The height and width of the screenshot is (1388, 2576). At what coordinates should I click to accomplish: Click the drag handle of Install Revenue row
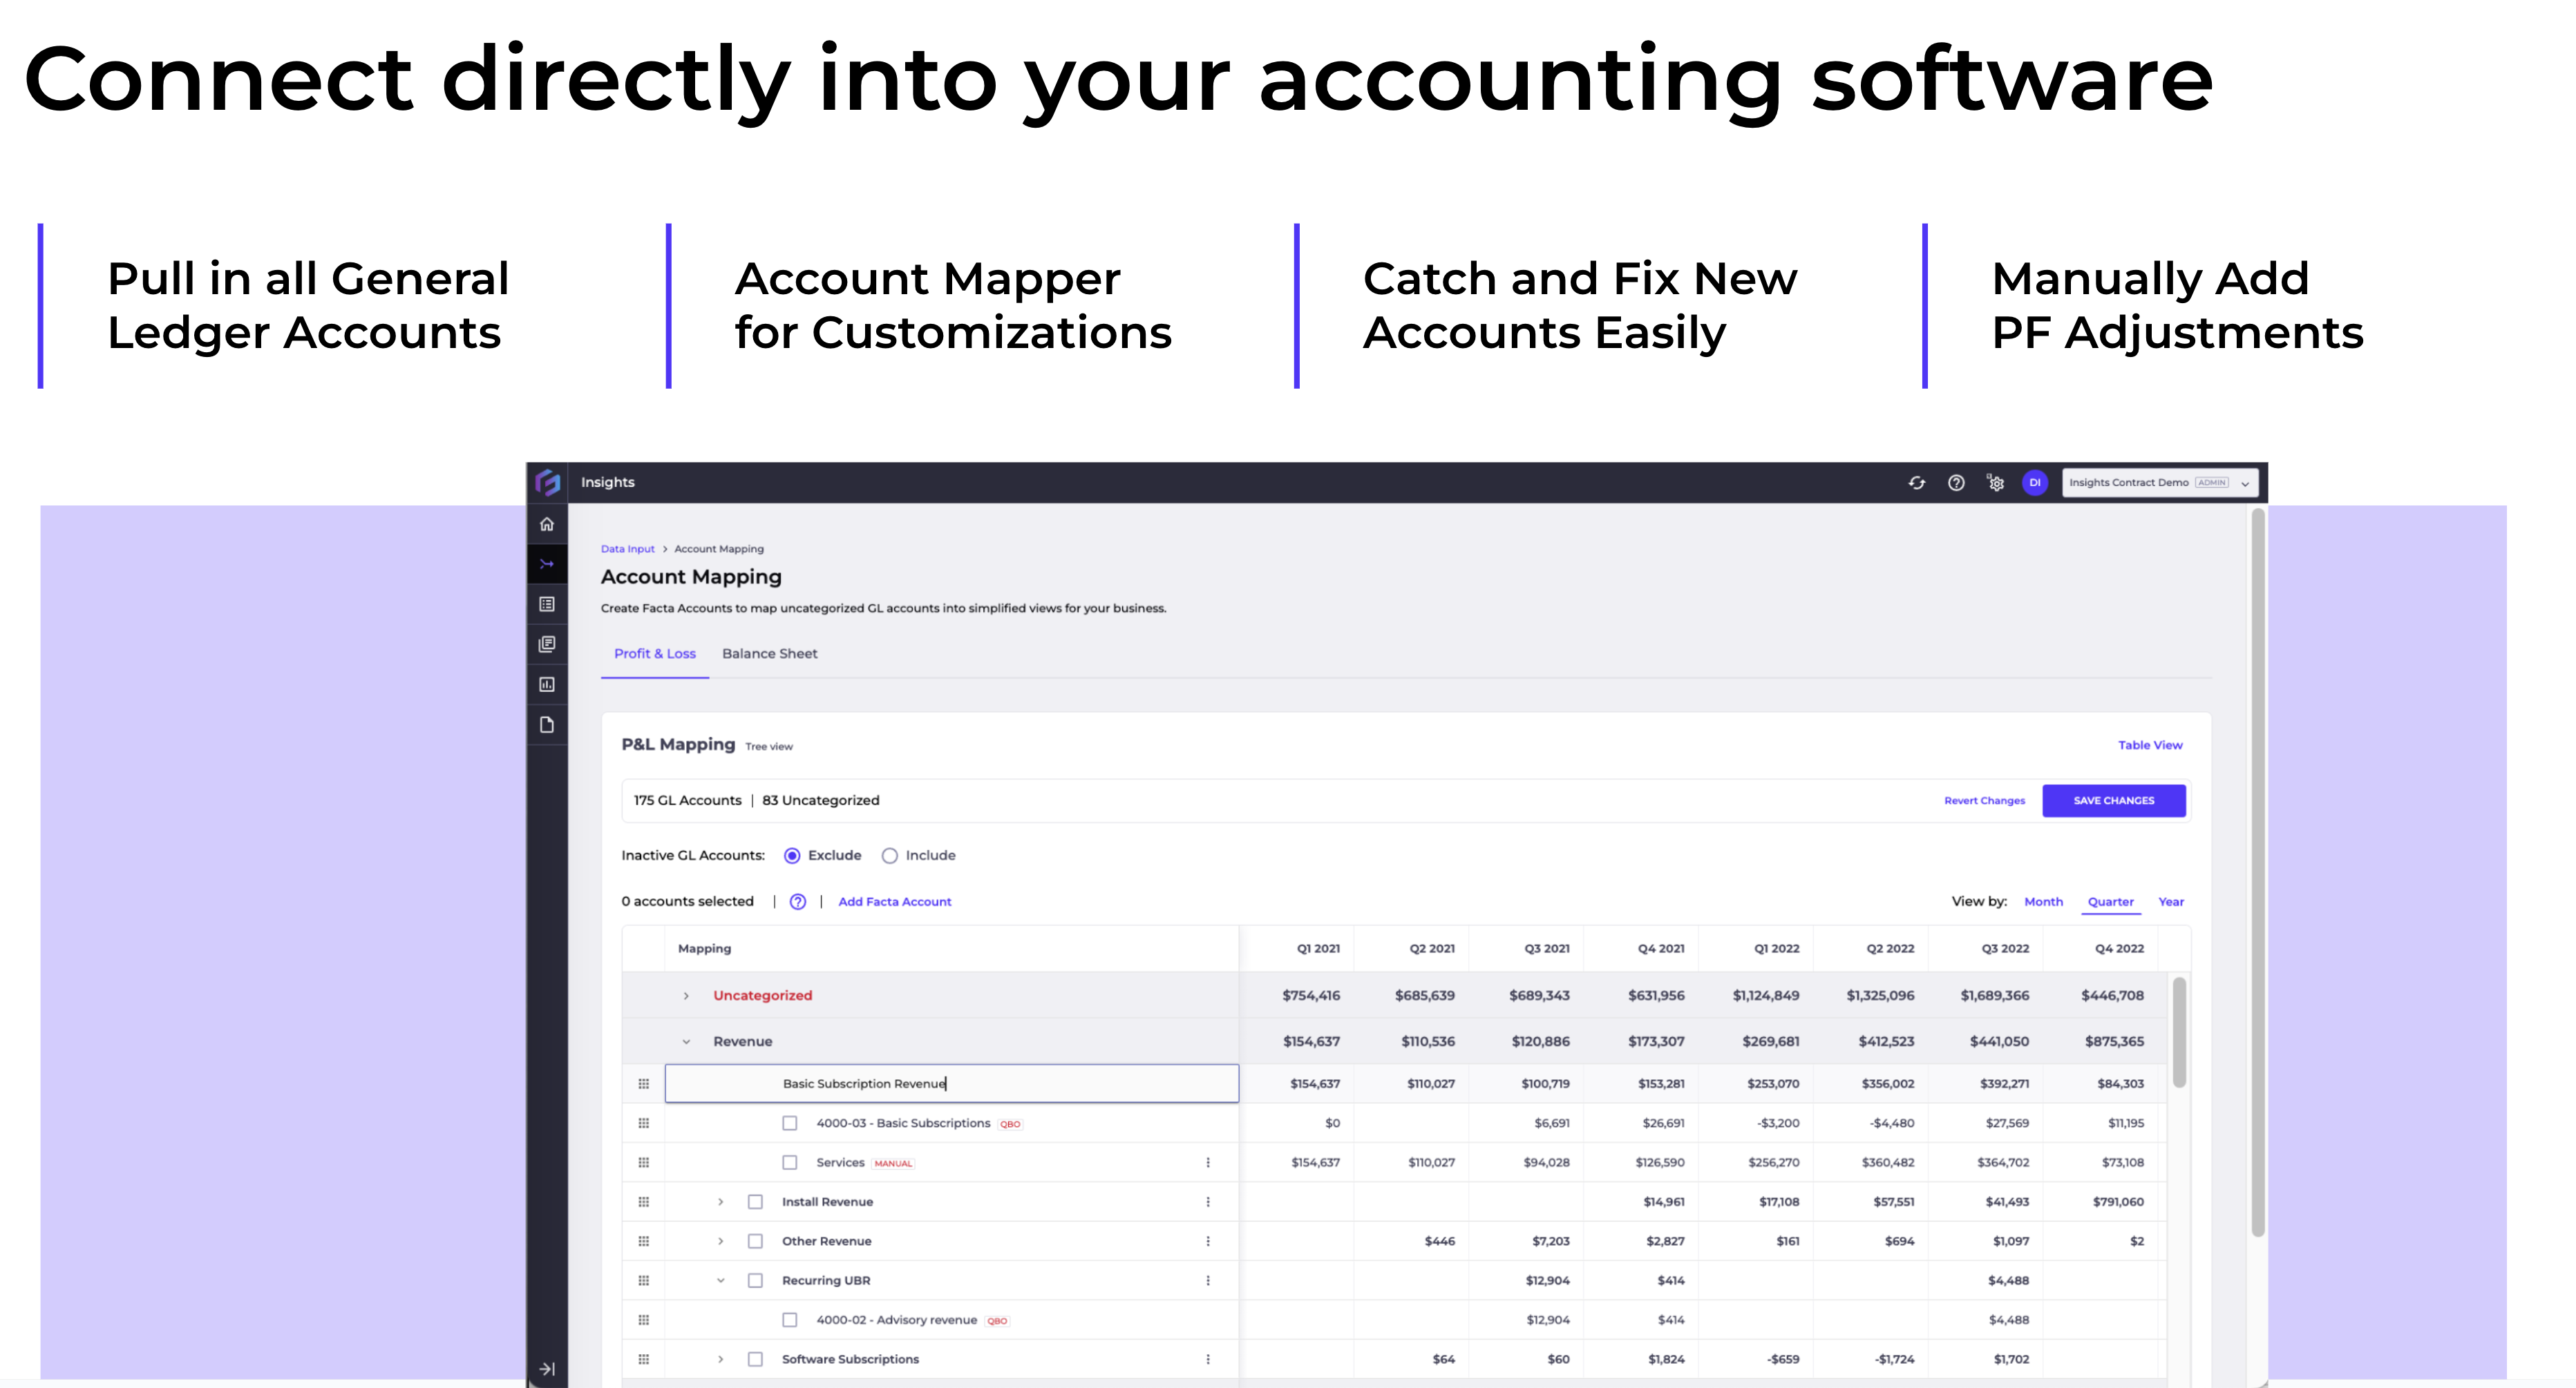point(644,1202)
